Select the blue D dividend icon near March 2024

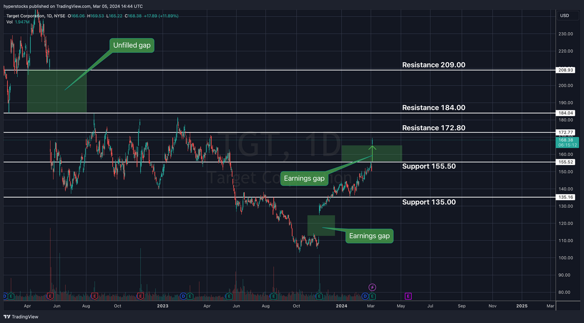pos(365,296)
